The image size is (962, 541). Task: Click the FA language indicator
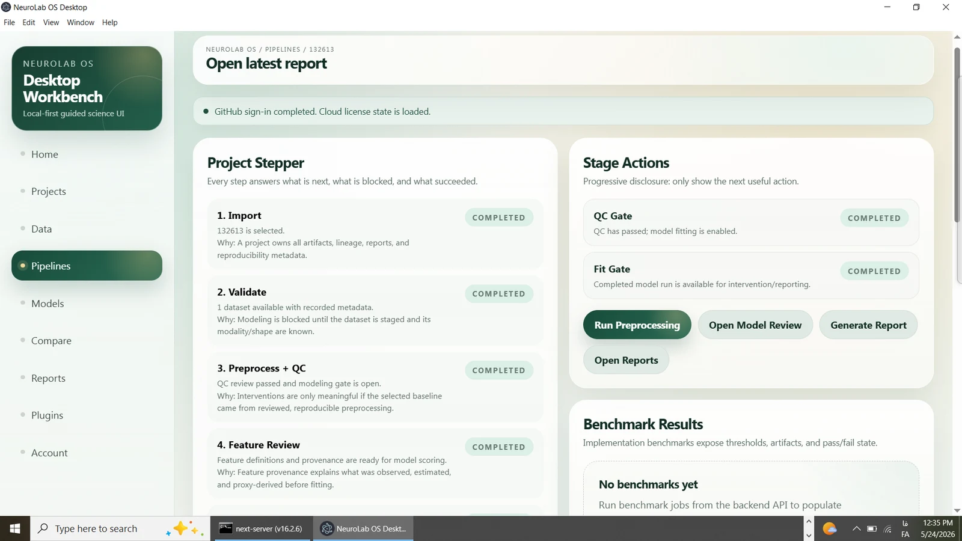click(905, 528)
